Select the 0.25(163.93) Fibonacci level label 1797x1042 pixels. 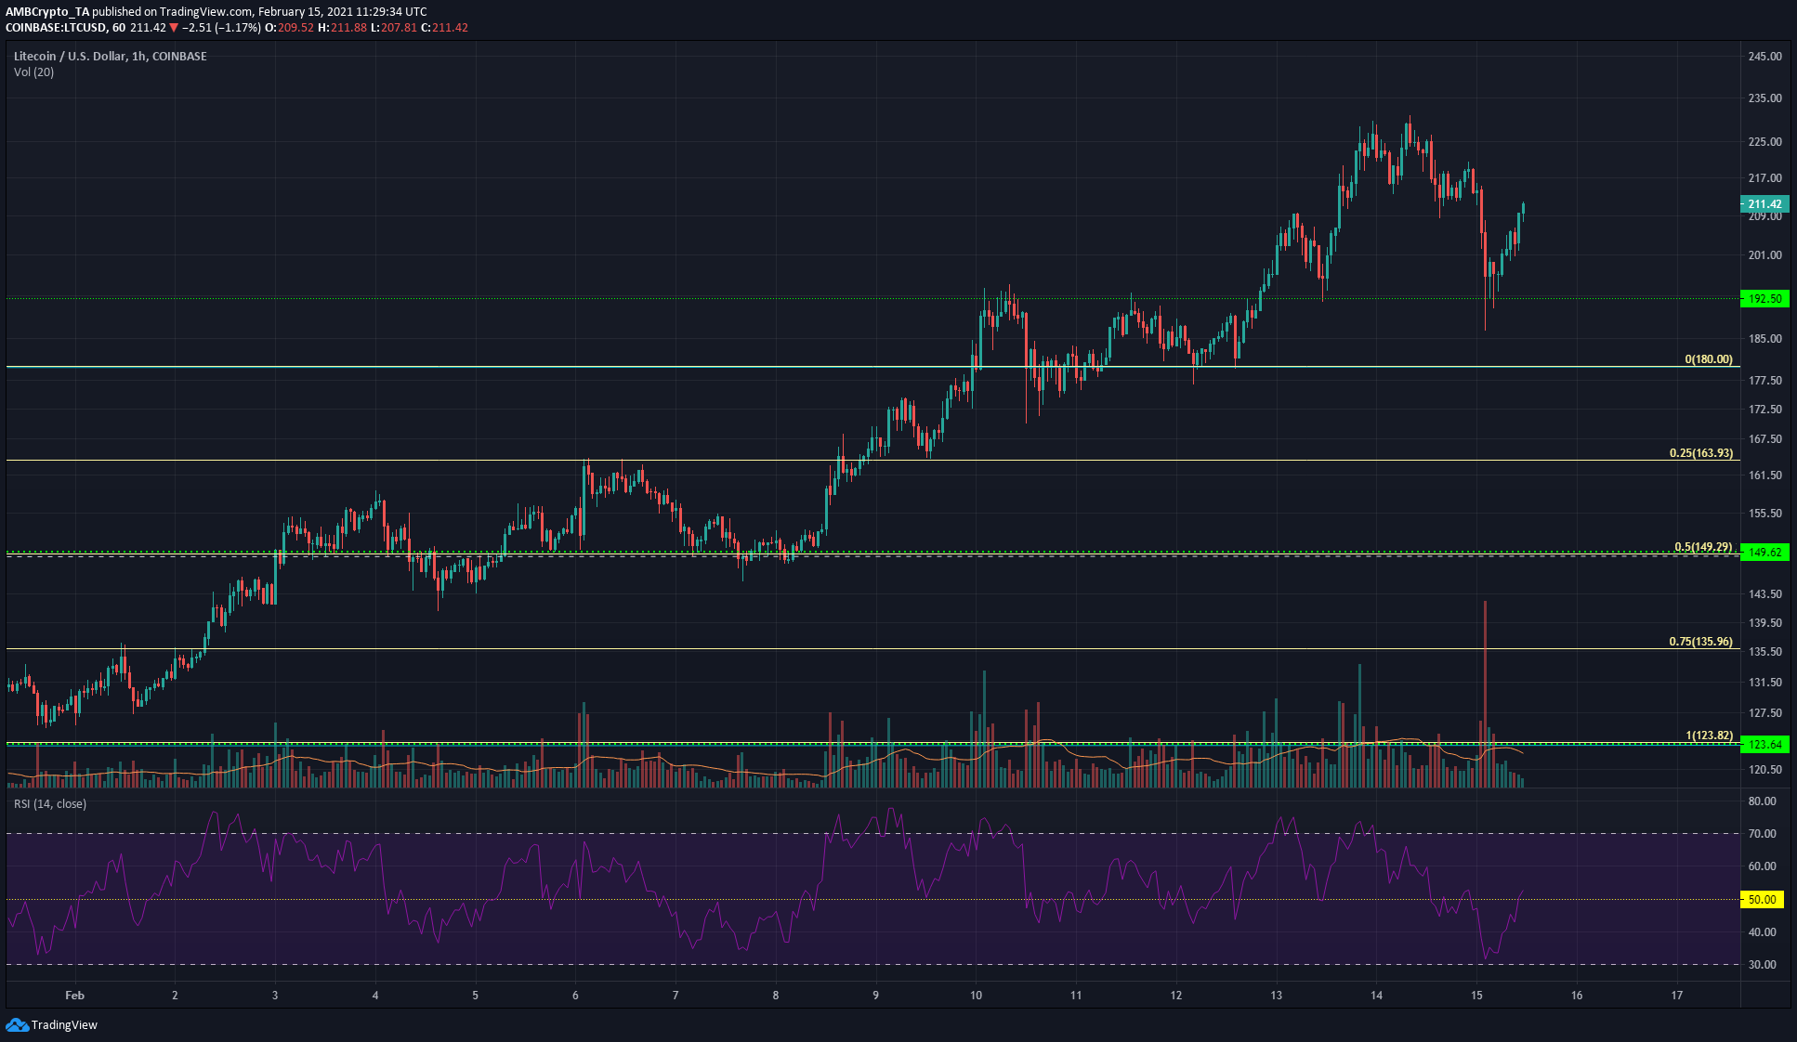(x=1701, y=453)
